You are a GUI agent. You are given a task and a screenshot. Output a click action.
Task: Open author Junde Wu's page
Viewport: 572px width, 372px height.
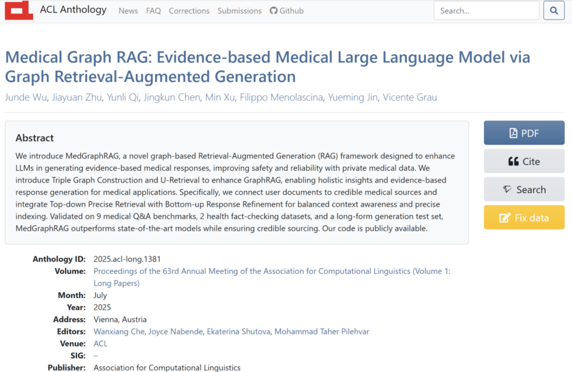[26, 97]
